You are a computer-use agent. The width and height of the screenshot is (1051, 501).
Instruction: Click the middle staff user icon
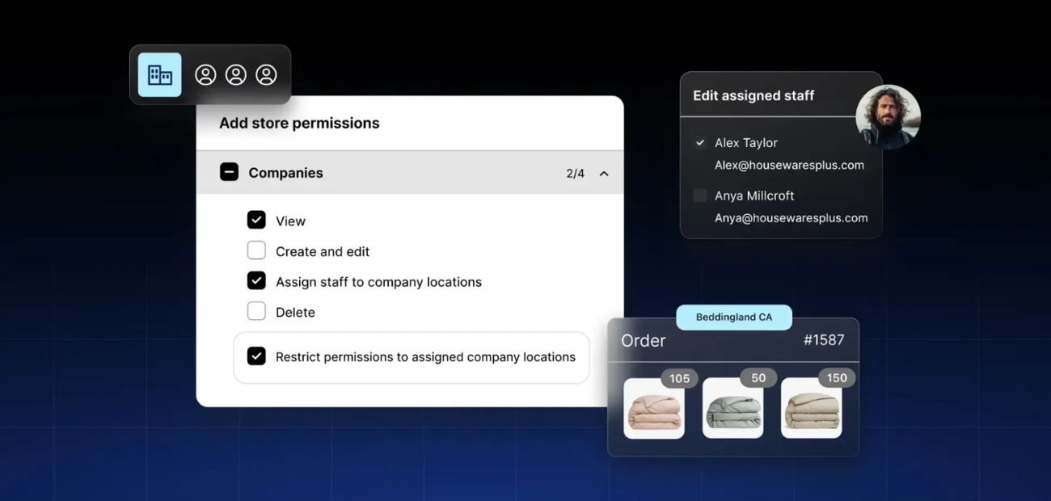click(235, 75)
